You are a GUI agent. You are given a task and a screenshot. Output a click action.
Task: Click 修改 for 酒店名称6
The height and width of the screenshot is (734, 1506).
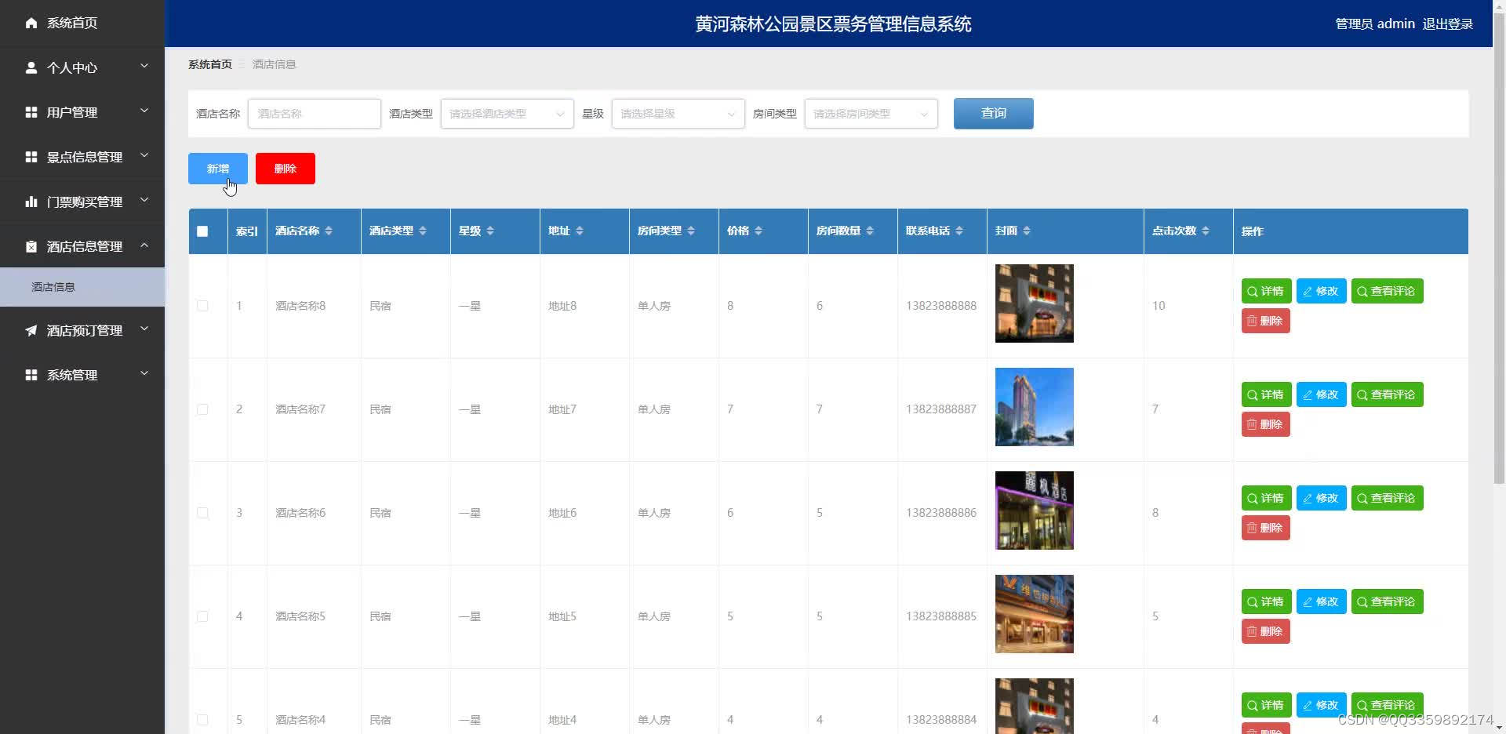pos(1321,498)
